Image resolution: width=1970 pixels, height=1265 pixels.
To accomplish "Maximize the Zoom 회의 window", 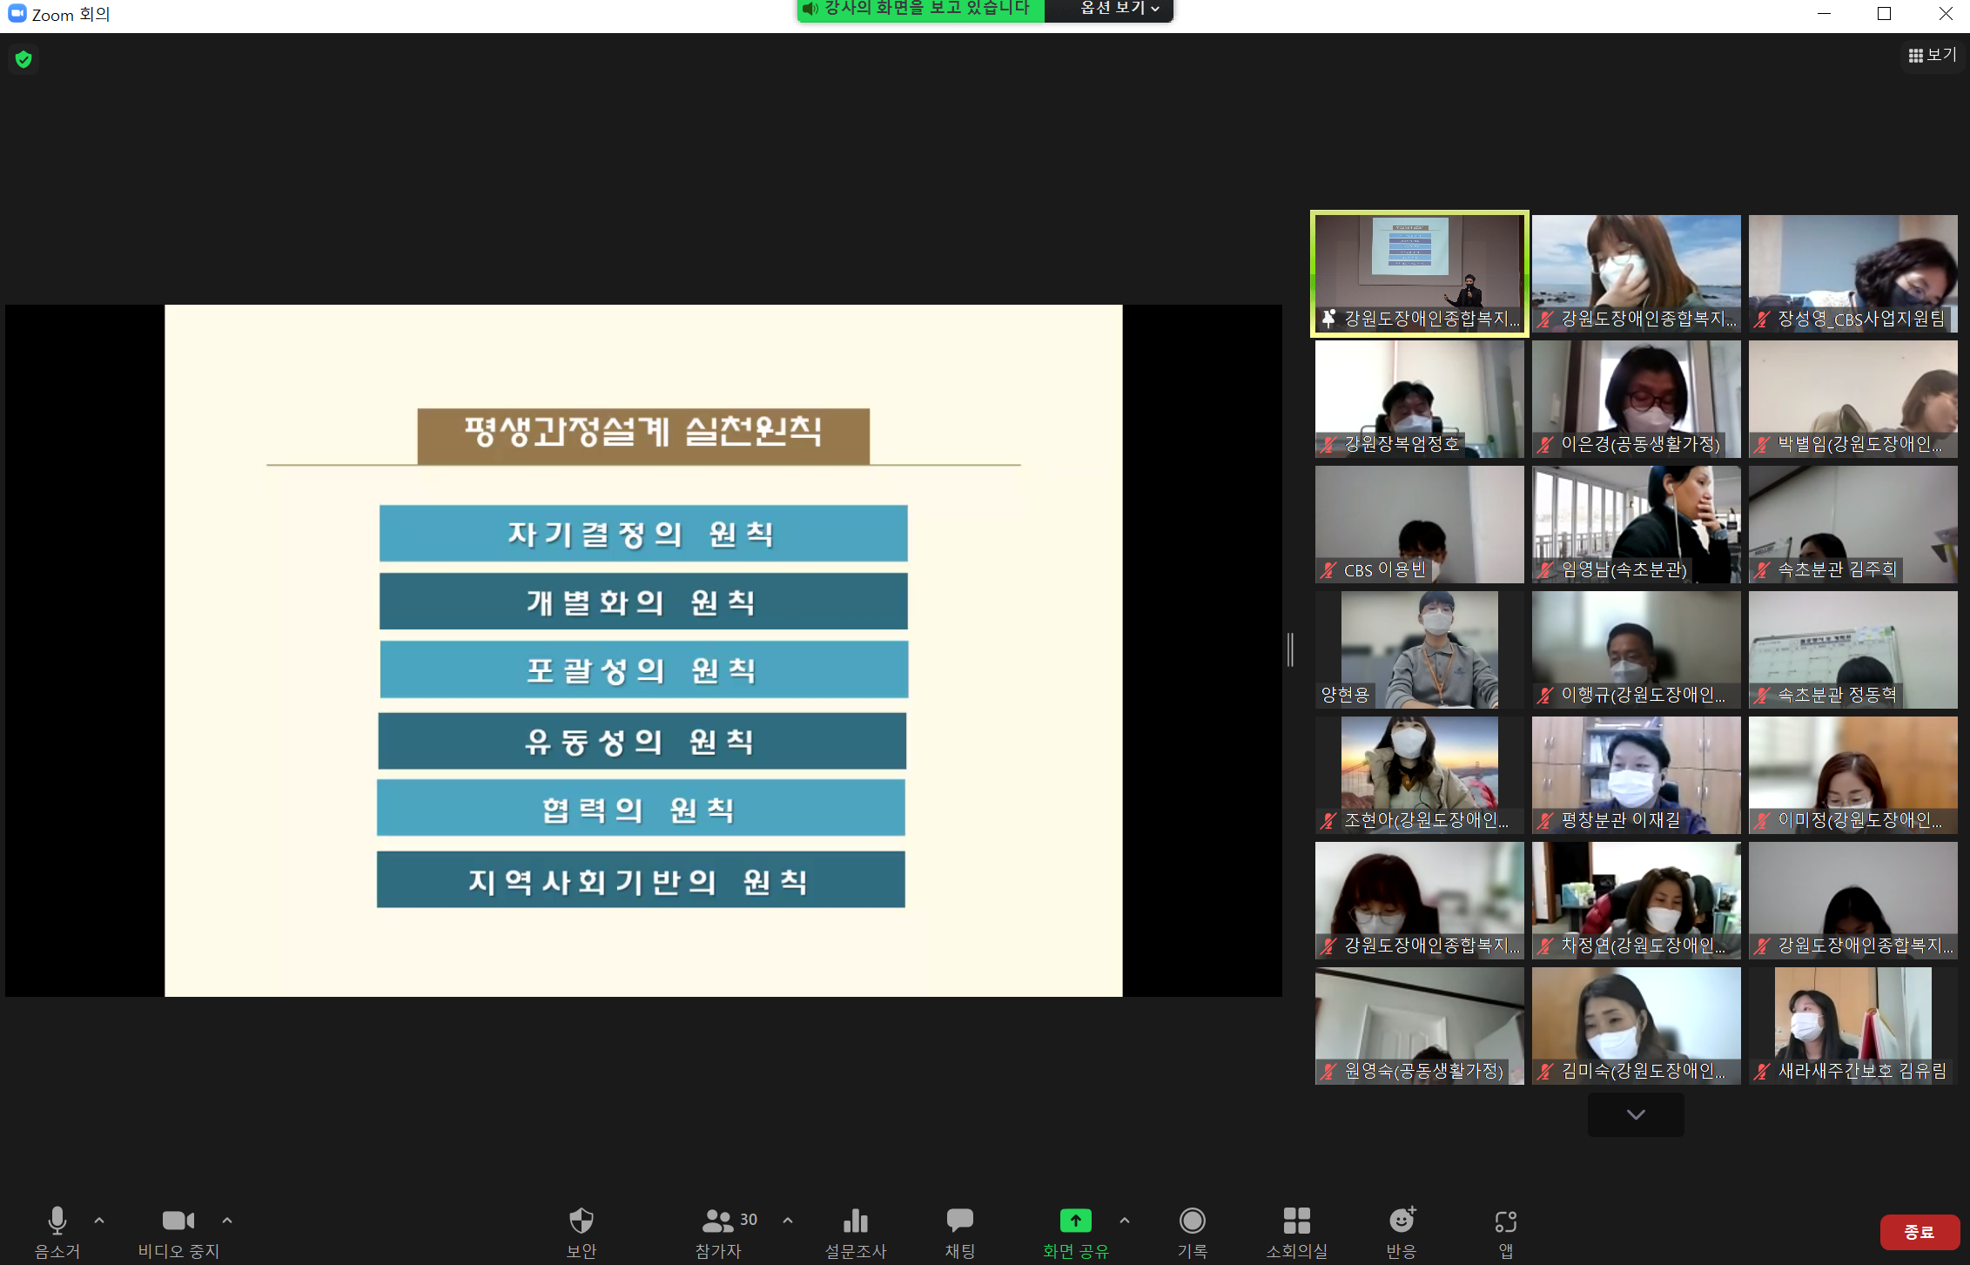I will pyautogui.click(x=1885, y=14).
